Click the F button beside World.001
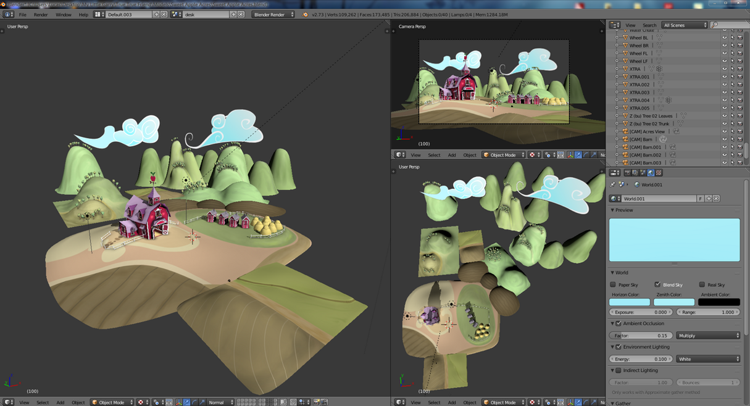This screenshot has height=406, width=750. click(x=701, y=198)
